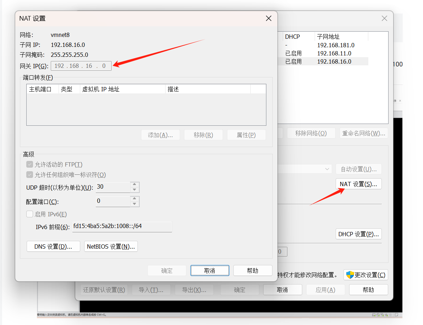
Task: Click 添加(A) port forwarding button
Action: (161, 135)
